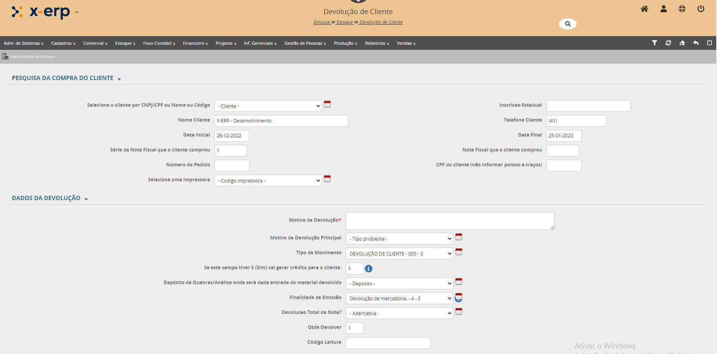Open the Cliente selection dropdown
This screenshot has height=354, width=717.
click(x=268, y=106)
